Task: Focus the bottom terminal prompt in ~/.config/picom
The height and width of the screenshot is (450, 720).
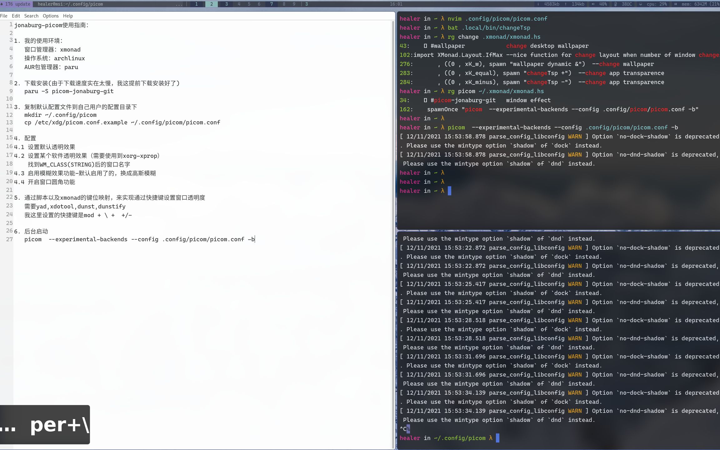Action: coord(497,438)
